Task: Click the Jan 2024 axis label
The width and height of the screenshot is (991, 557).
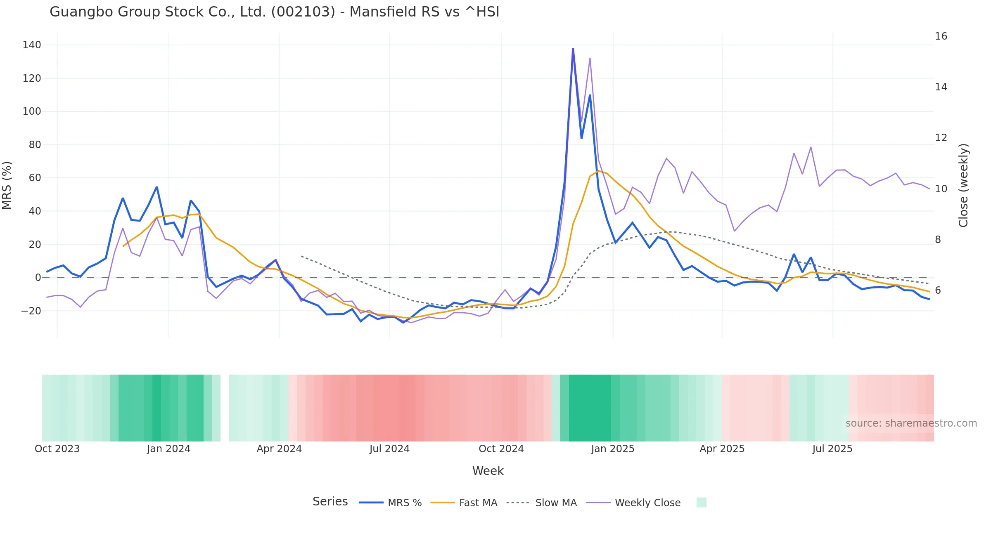Action: tap(168, 449)
